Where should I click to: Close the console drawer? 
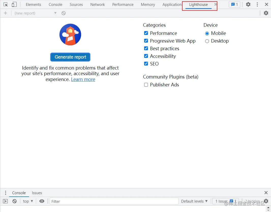pyautogui.click(x=266, y=193)
